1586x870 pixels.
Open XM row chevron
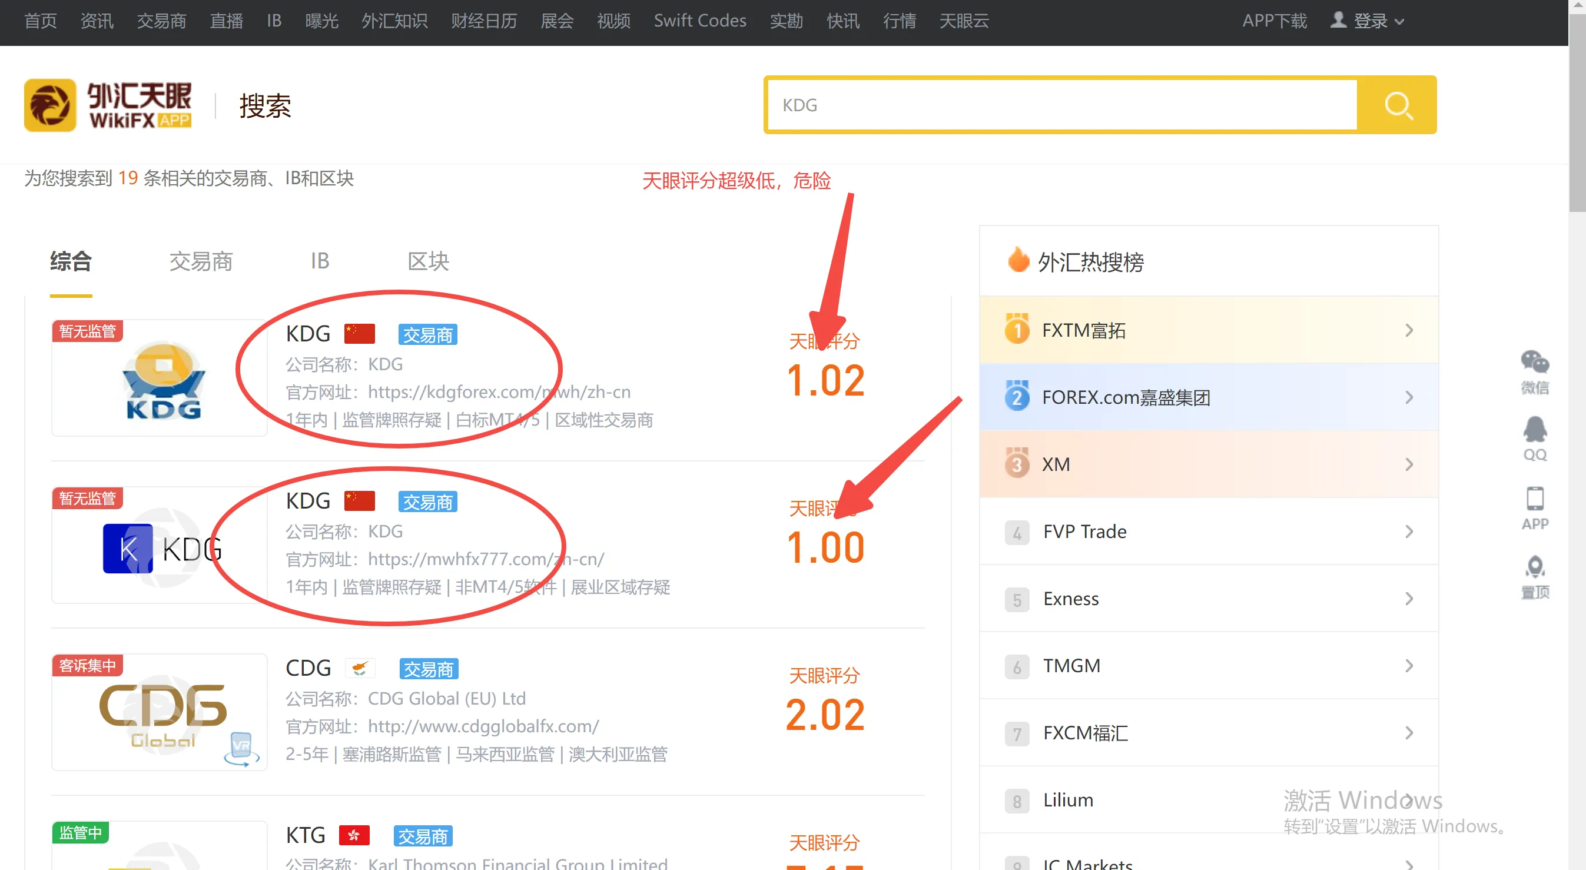(1409, 464)
